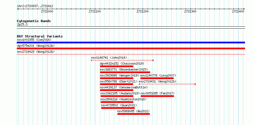Select the blue nsv1003355 variant bar

point(131,43)
